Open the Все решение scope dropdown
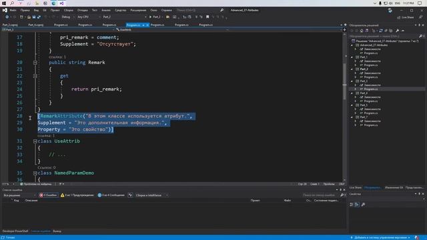The height and width of the screenshot is (240, 427). coord(19,195)
